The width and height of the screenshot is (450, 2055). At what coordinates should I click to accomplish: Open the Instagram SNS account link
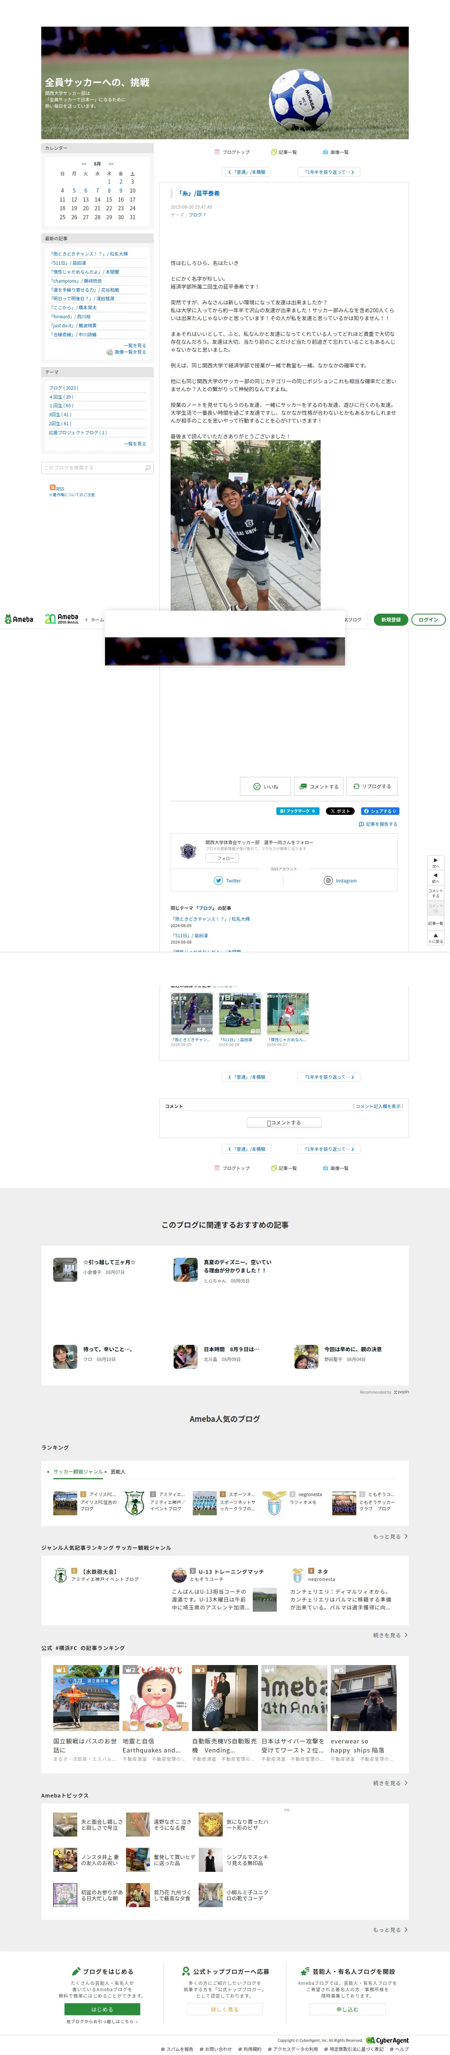(x=341, y=881)
